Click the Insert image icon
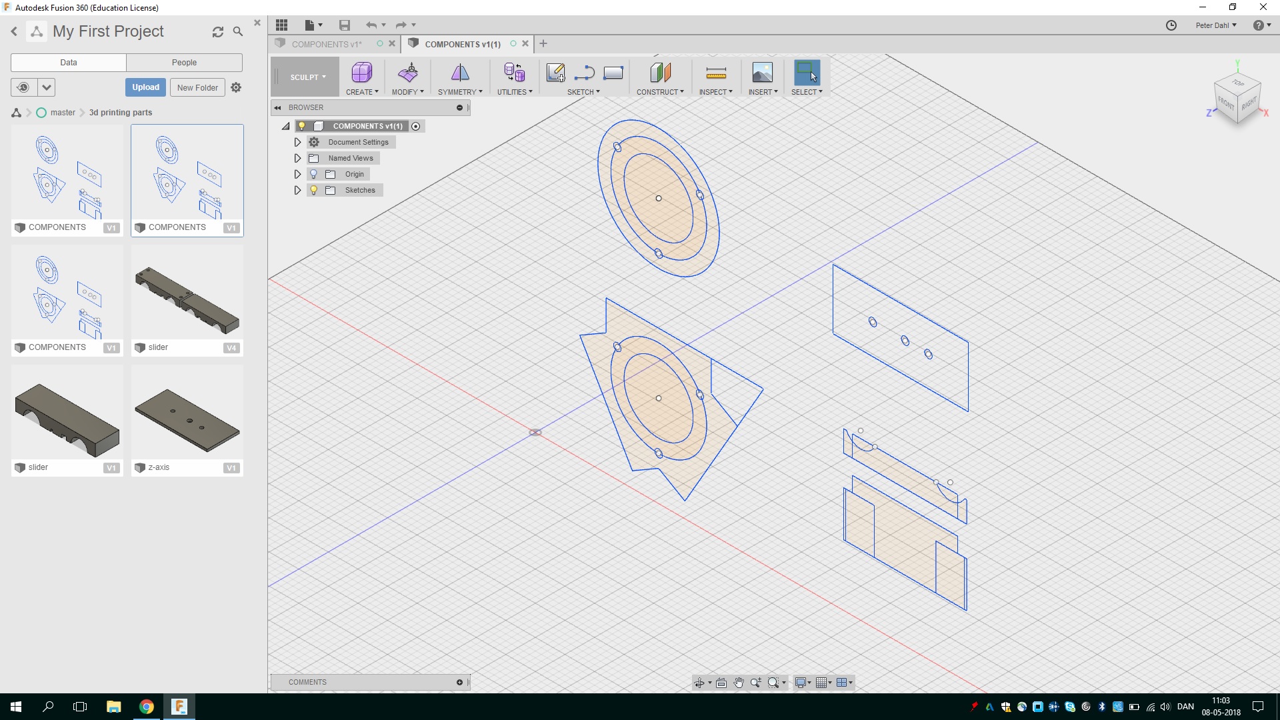The image size is (1280, 720). [x=762, y=73]
